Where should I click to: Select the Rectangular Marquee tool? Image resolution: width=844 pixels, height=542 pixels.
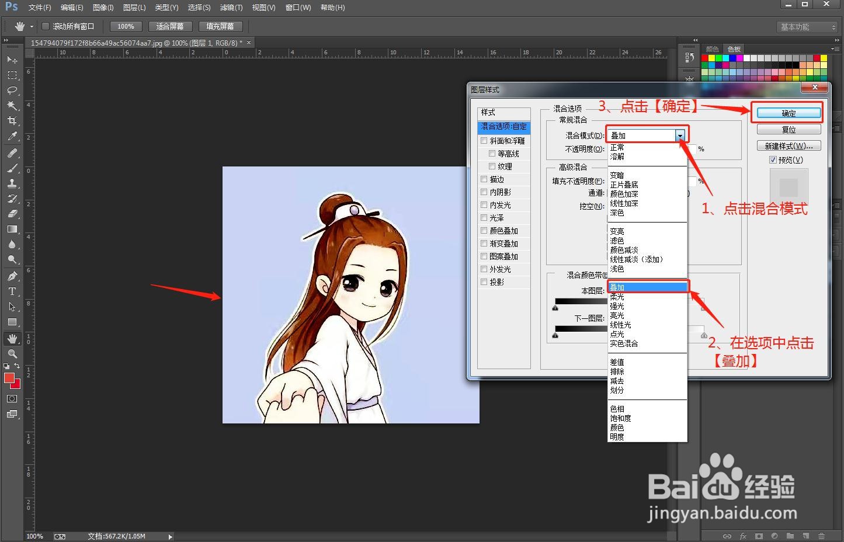12,75
